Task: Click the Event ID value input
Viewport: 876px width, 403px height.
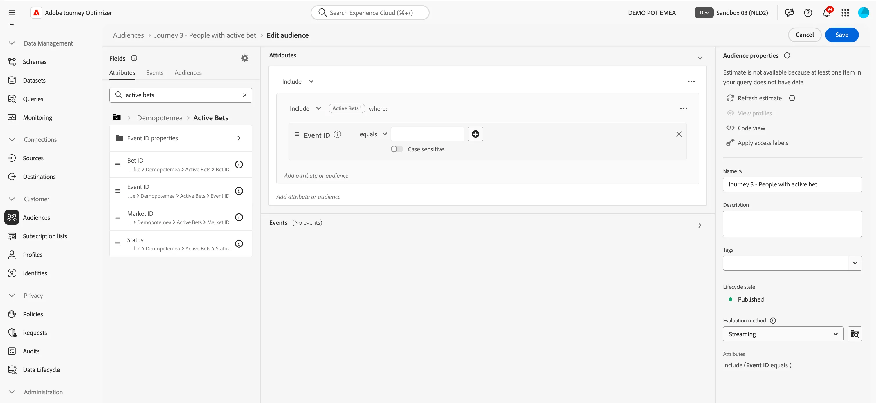Action: 428,134
